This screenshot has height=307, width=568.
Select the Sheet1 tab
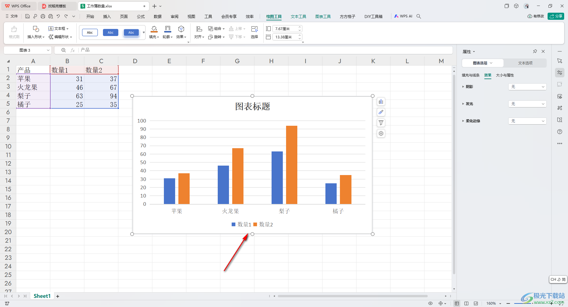coord(42,296)
